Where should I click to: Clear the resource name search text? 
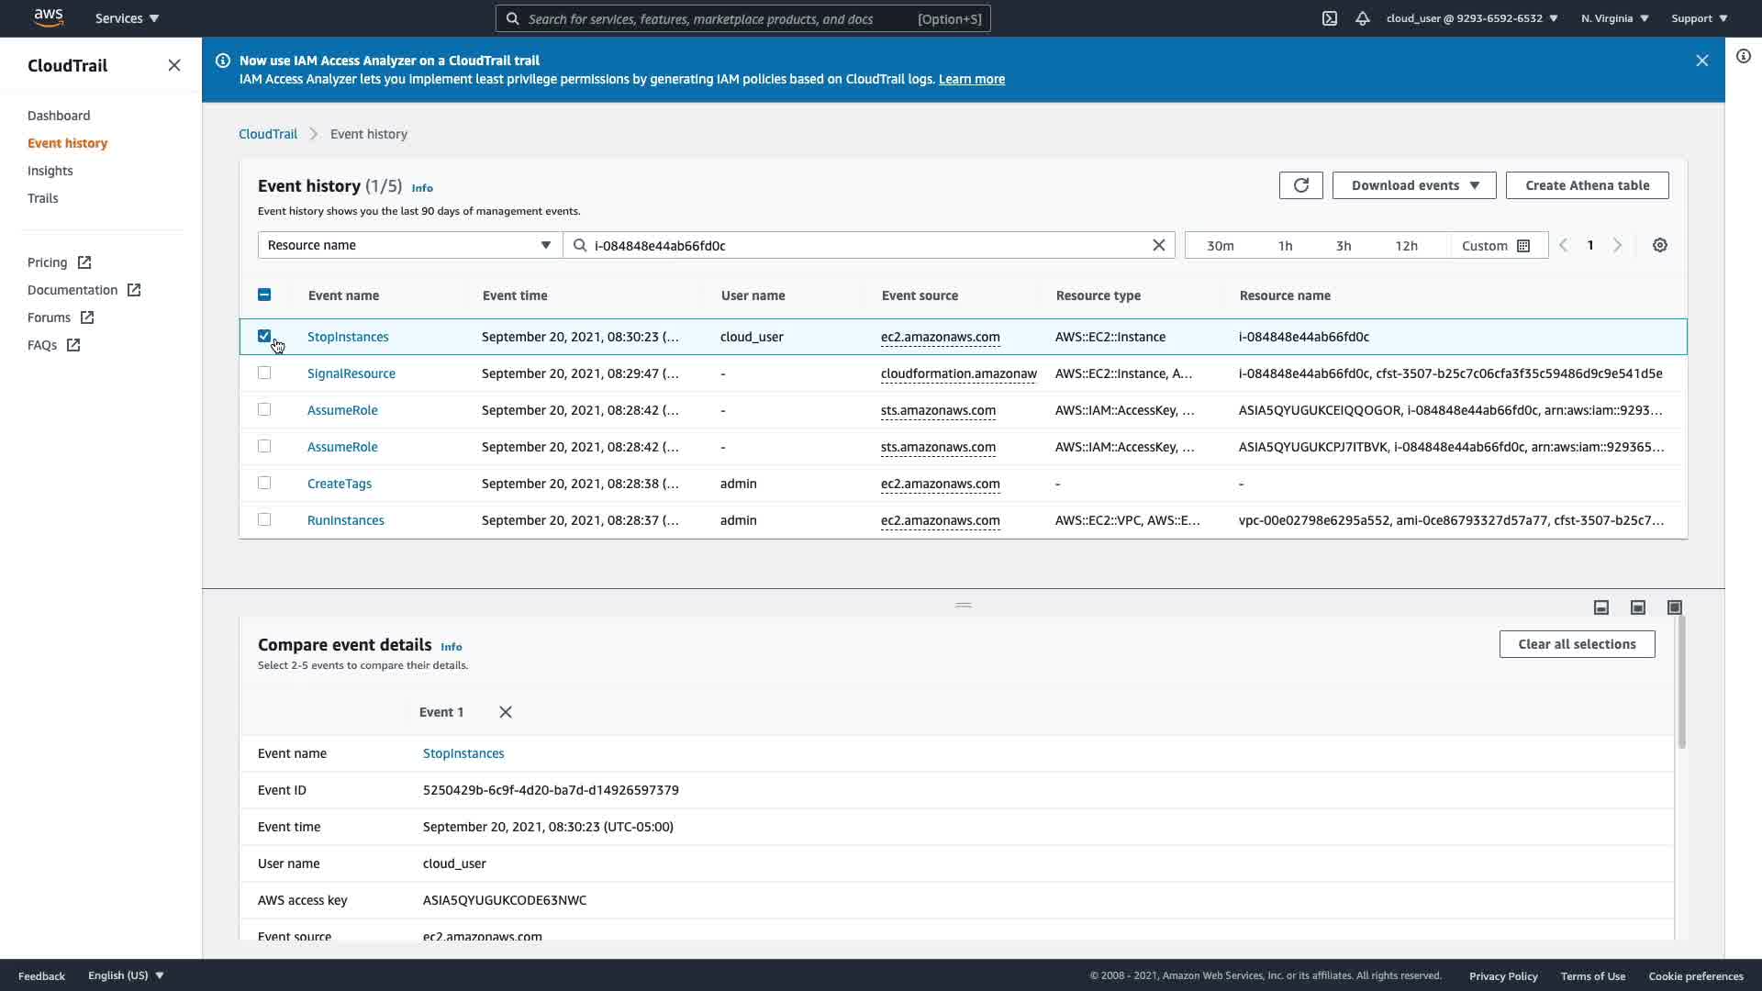tap(1158, 245)
